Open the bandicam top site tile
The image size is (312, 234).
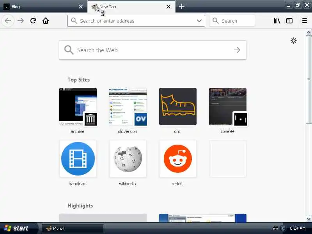coord(78,159)
